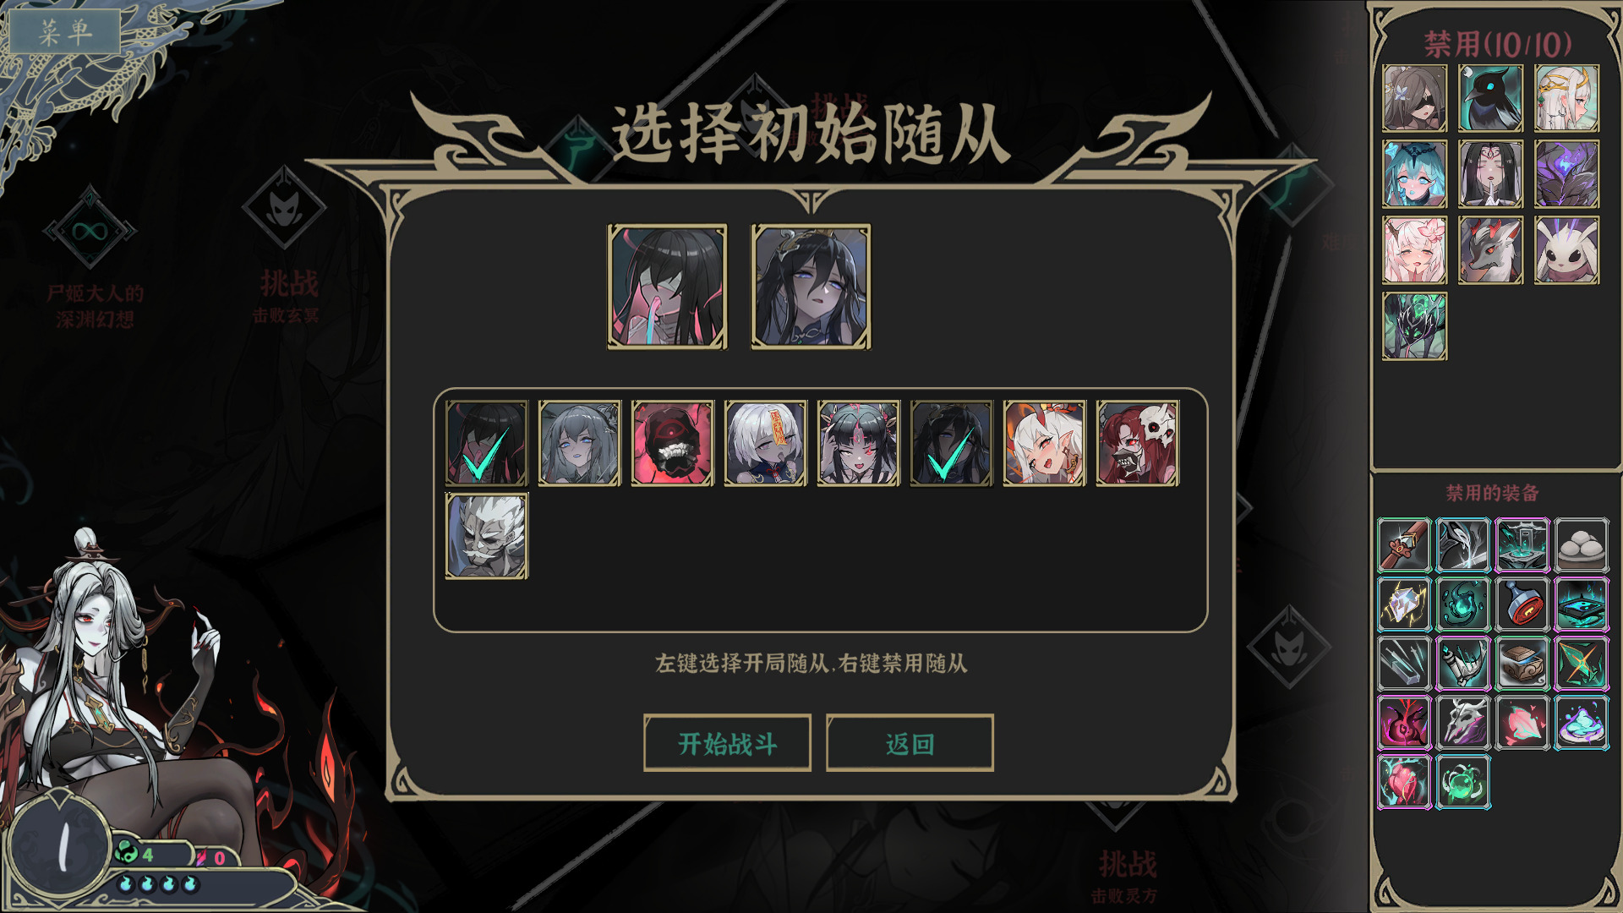Deselect the second checkmarked dark-haired follower

[x=951, y=443]
